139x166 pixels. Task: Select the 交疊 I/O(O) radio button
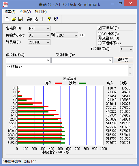99,38
